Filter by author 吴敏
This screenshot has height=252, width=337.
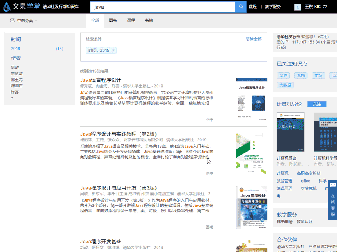tap(15, 68)
